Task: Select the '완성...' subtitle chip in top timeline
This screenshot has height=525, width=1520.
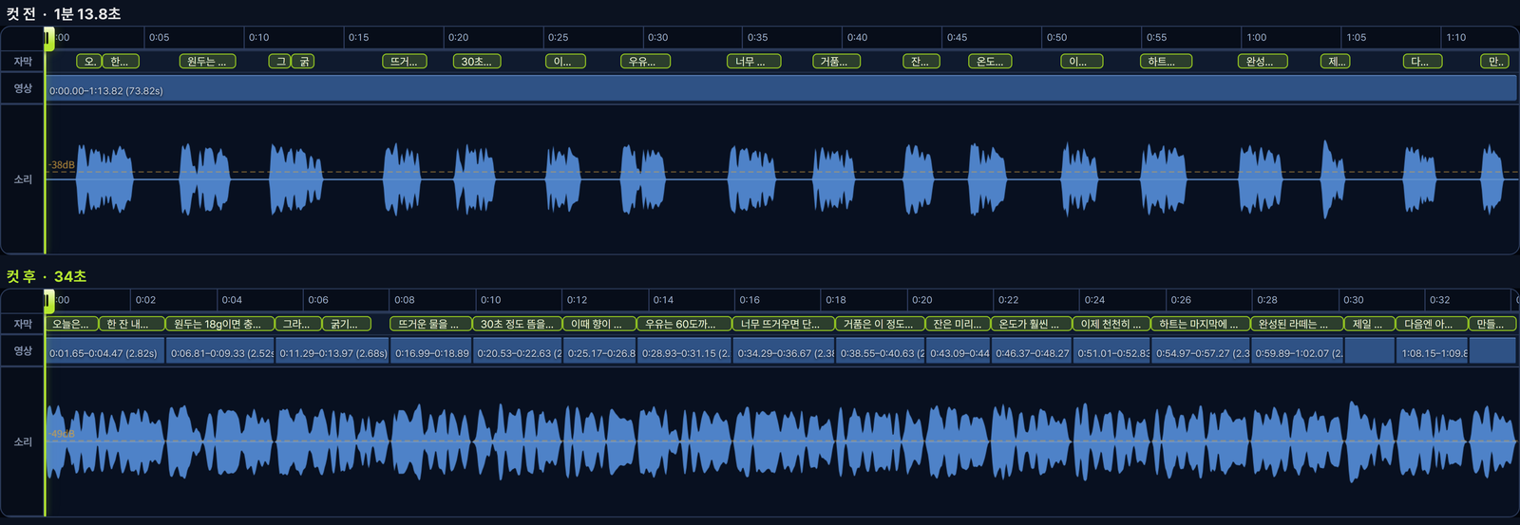Action: tap(1263, 61)
